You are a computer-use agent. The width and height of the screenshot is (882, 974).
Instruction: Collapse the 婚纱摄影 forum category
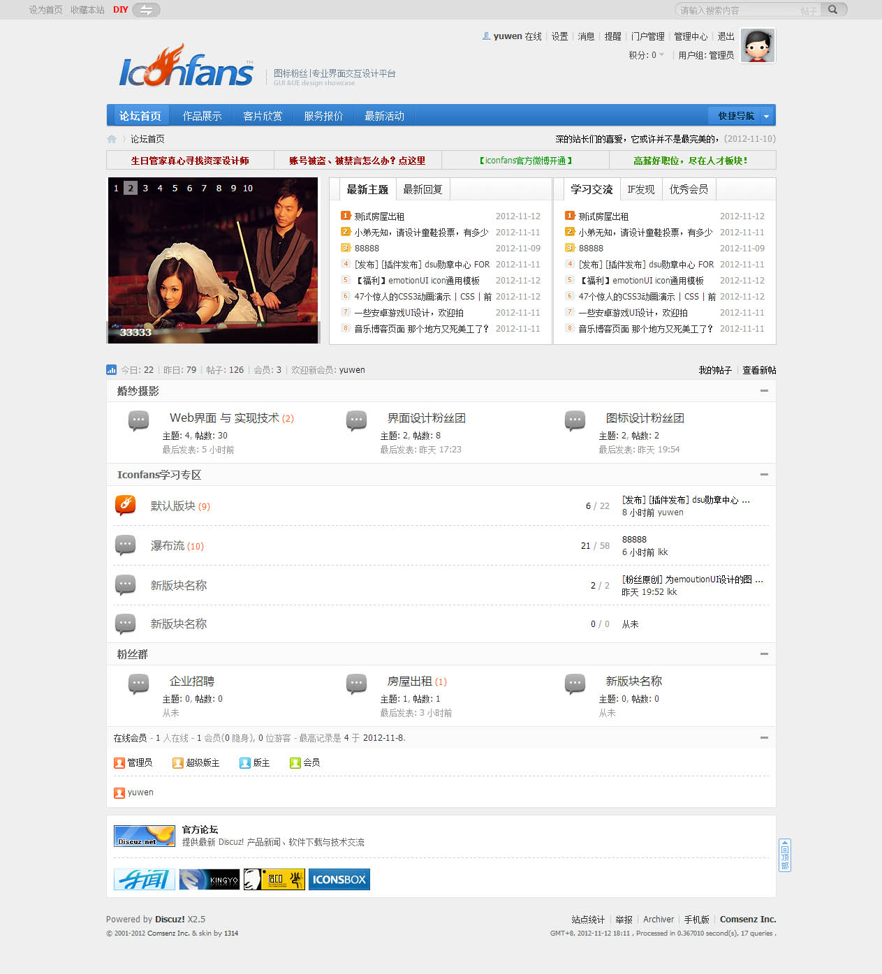763,392
